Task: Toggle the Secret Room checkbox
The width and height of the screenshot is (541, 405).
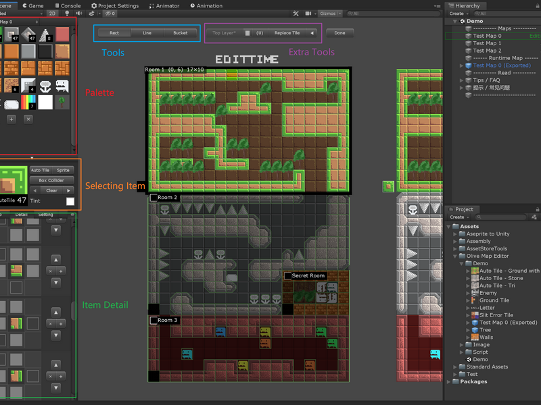Action: click(x=288, y=275)
